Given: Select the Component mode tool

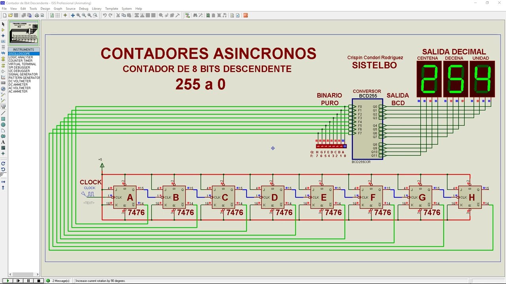Looking at the screenshot, I should (x=3, y=30).
